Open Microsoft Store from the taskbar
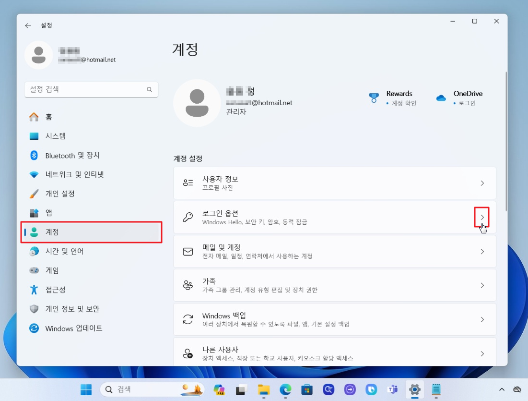The width and height of the screenshot is (528, 401). point(307,390)
